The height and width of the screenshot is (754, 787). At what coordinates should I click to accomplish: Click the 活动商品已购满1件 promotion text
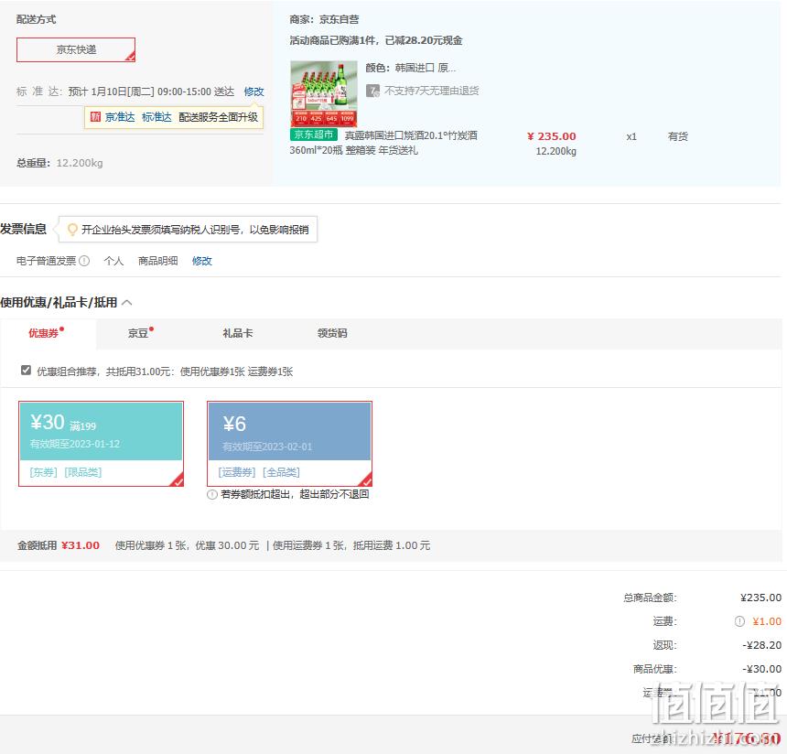point(375,40)
